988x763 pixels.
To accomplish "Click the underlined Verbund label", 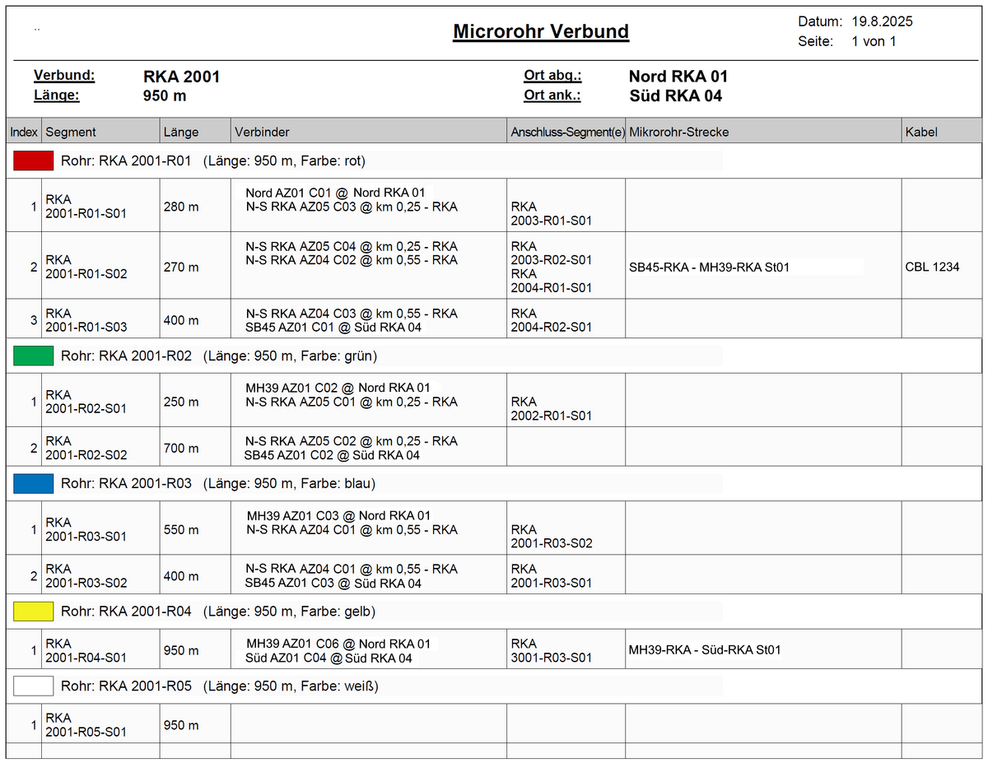I will tap(64, 76).
